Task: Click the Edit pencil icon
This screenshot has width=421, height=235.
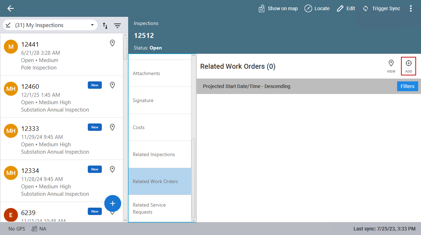Action: click(x=340, y=8)
